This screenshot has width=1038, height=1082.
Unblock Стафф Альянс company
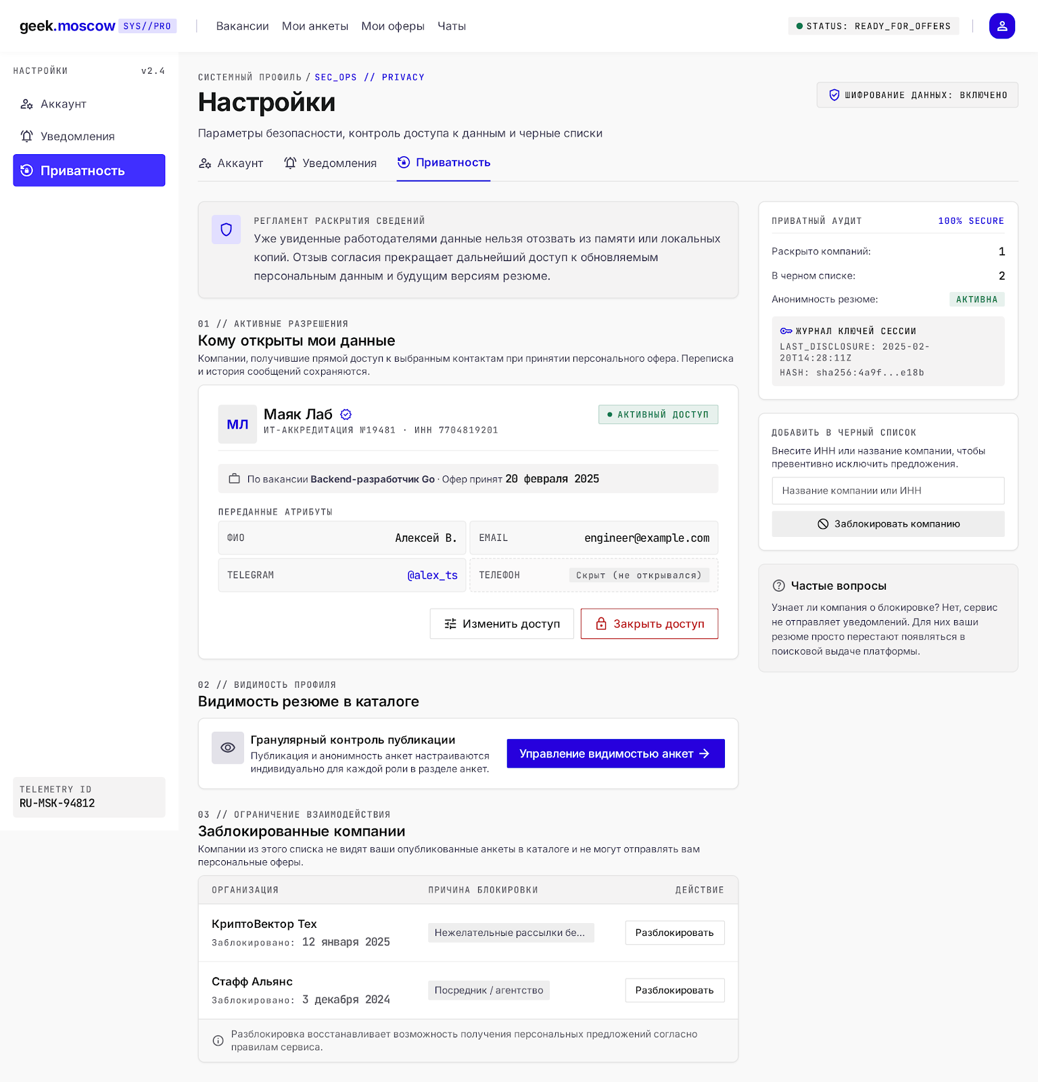[674, 990]
